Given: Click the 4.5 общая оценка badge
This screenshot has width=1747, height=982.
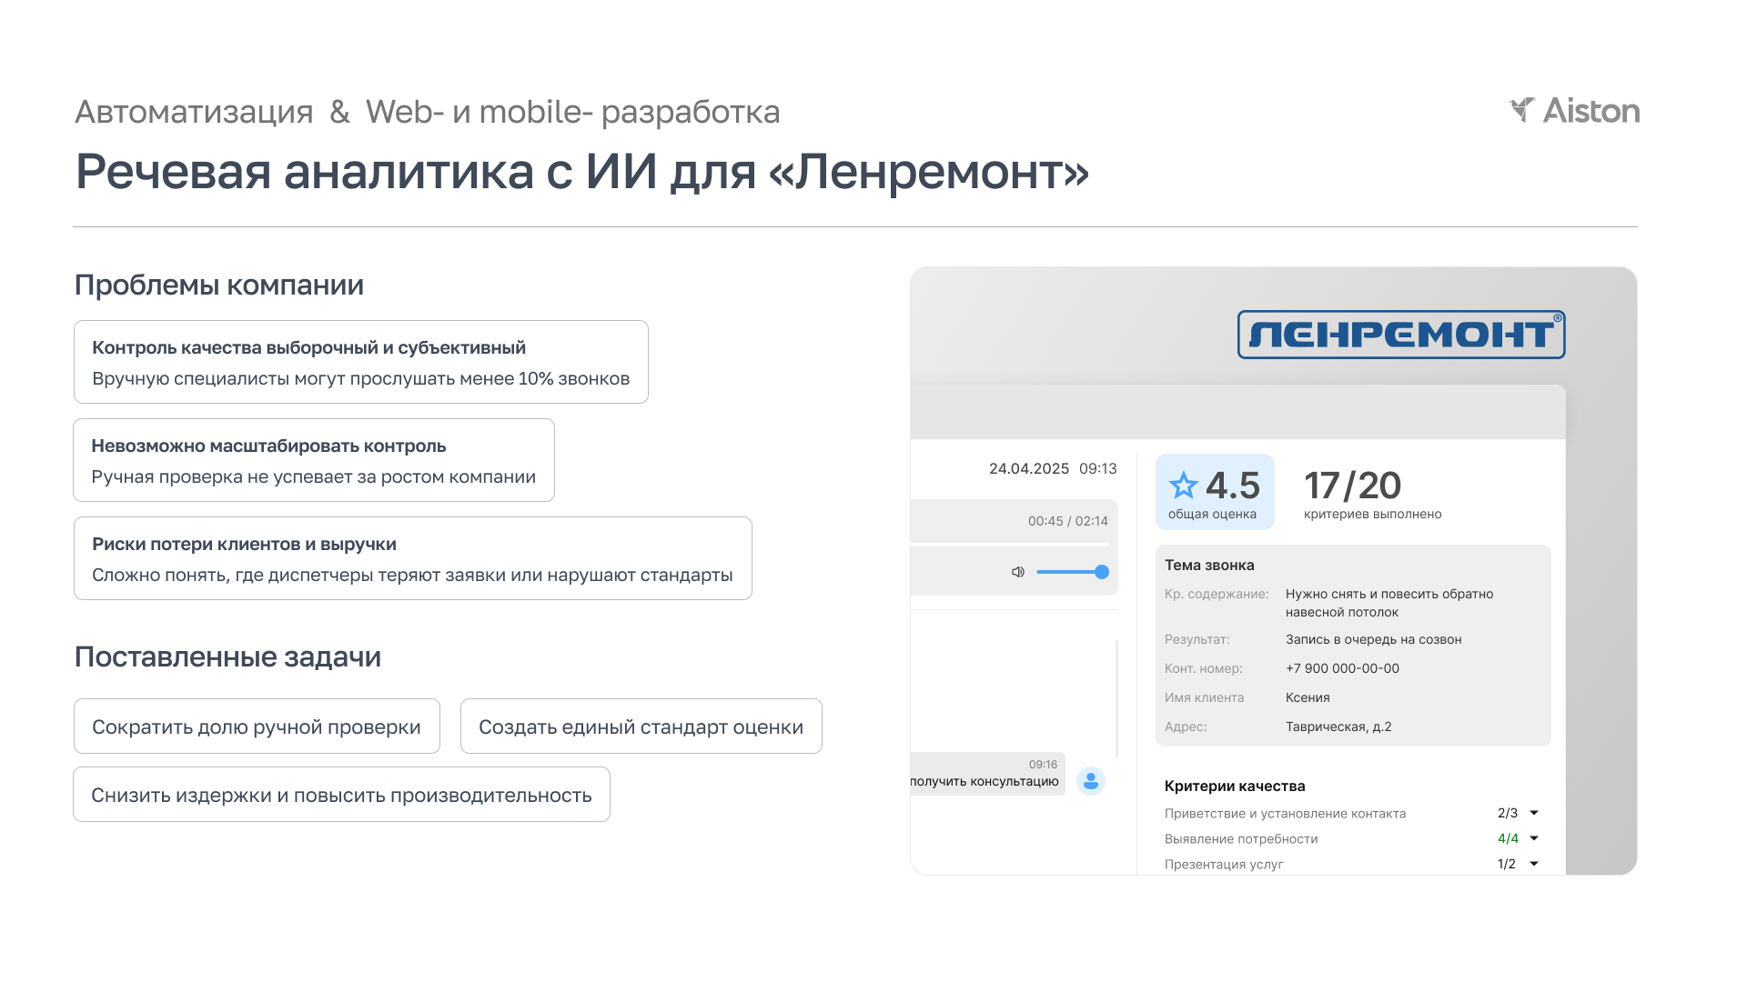Looking at the screenshot, I should click(x=1214, y=492).
